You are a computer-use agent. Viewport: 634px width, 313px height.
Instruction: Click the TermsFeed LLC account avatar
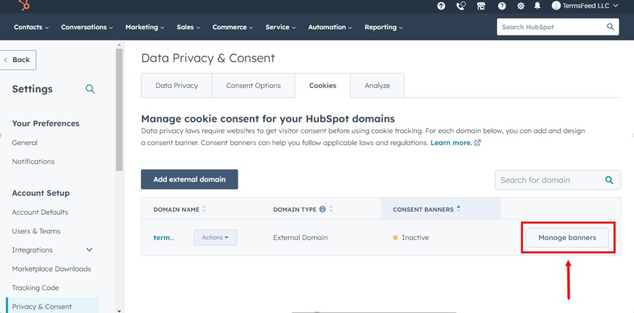click(557, 6)
